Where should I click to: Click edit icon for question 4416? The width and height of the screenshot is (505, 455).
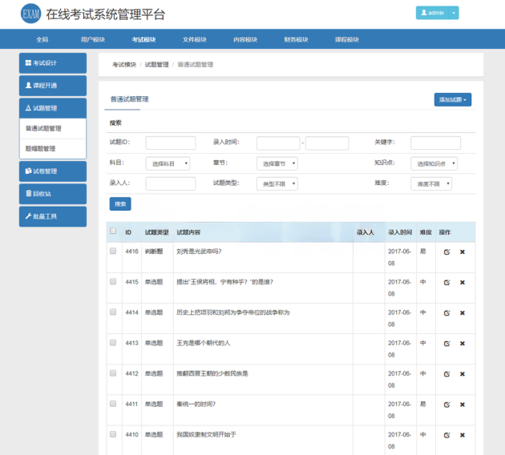pos(446,252)
